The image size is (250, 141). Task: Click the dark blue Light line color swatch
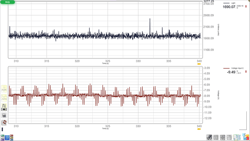226,3
